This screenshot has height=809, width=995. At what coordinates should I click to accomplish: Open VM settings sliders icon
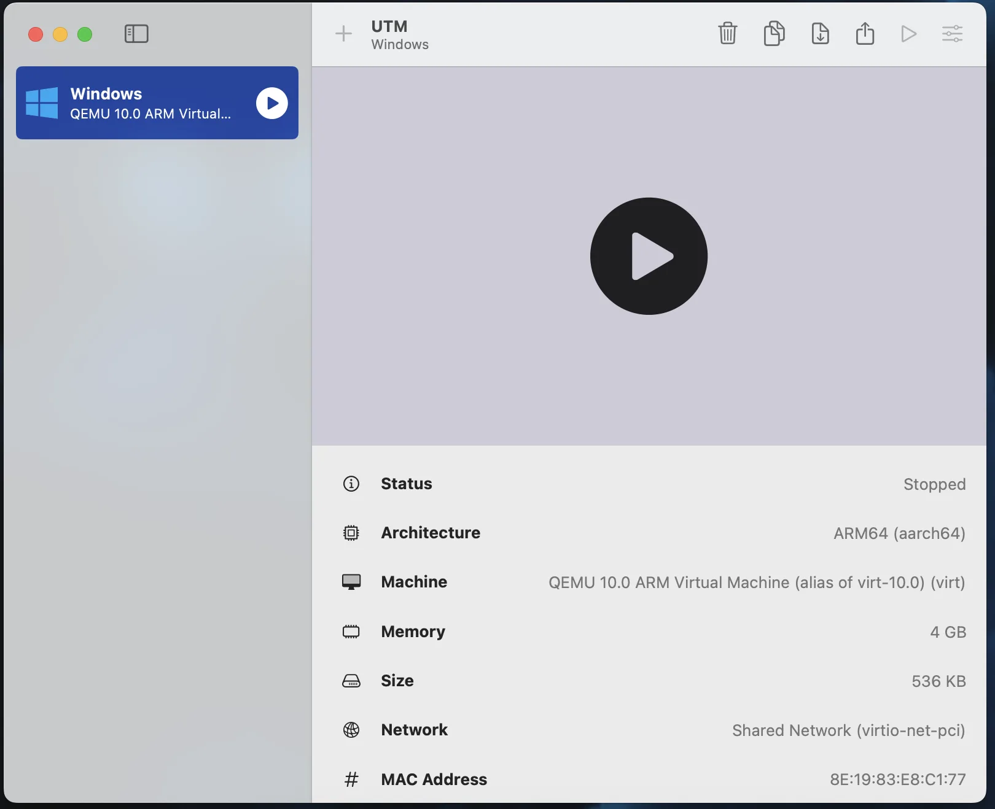pos(952,34)
